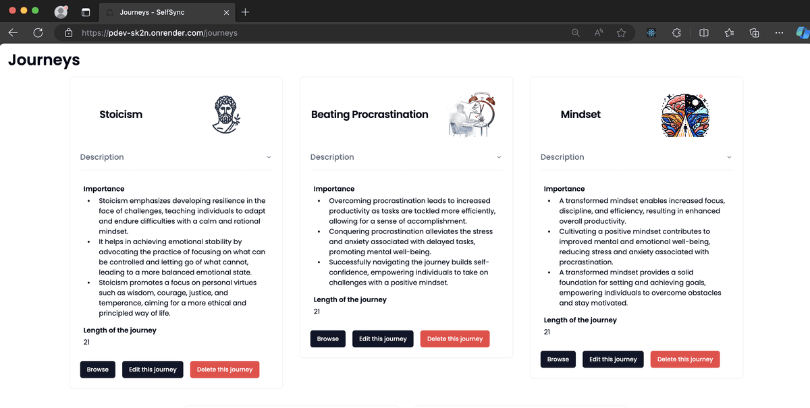Delete the Mindset journey
The width and height of the screenshot is (810, 408).
tap(684, 359)
